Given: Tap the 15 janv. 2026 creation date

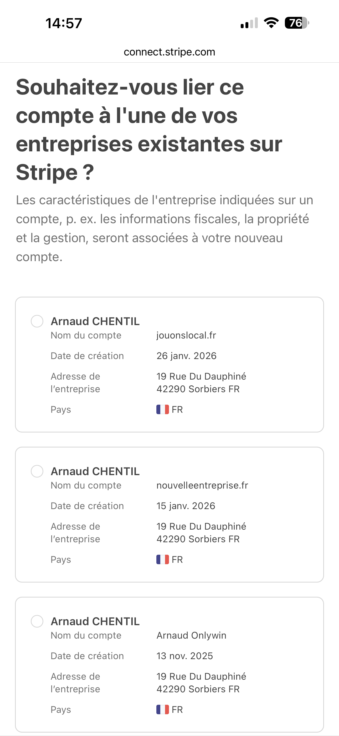Looking at the screenshot, I should (186, 506).
